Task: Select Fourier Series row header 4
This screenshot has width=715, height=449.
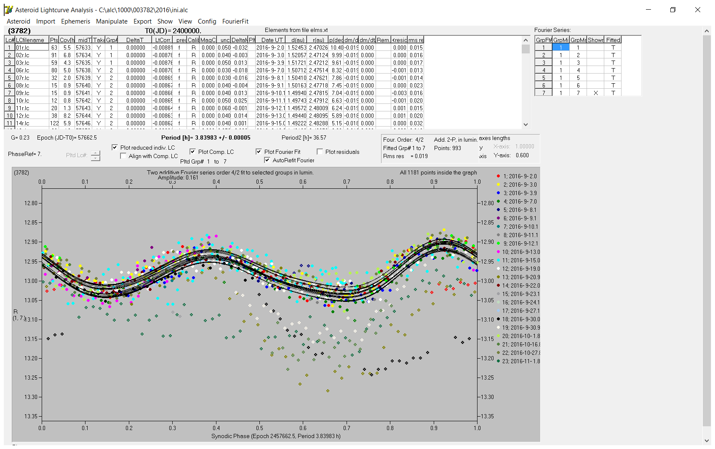Action: coord(544,70)
